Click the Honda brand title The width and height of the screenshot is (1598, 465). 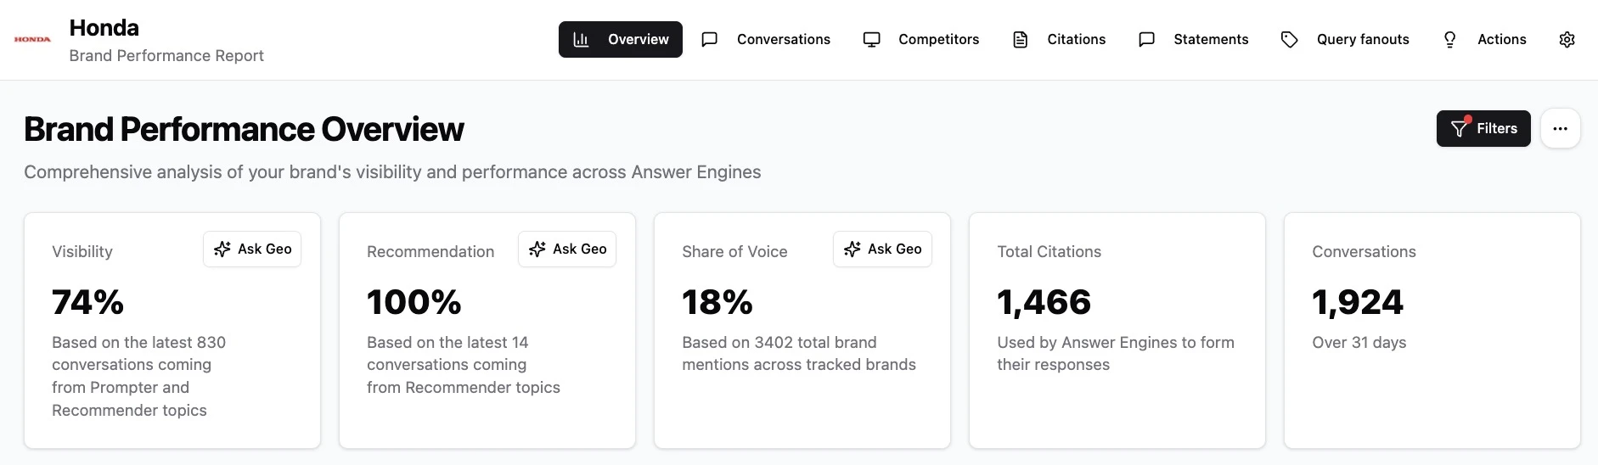[104, 28]
